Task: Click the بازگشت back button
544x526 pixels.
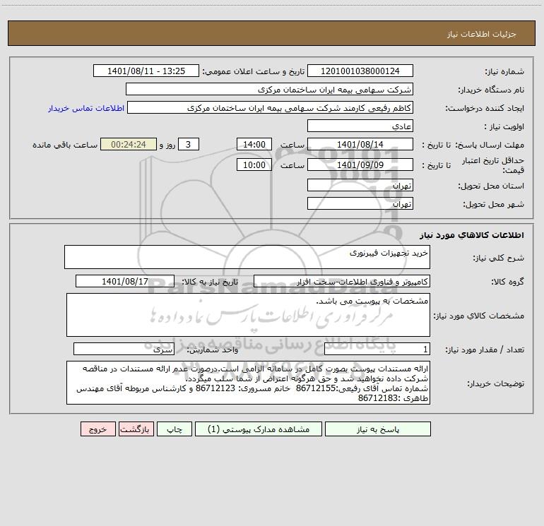Action: click(x=136, y=429)
